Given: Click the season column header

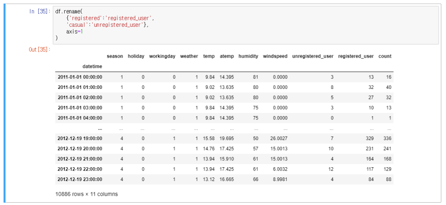Looking at the screenshot, I should pyautogui.click(x=115, y=56).
